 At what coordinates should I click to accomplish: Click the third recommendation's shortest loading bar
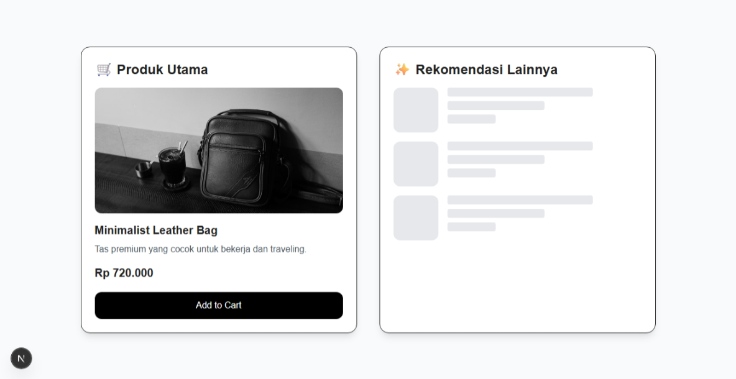tap(471, 227)
